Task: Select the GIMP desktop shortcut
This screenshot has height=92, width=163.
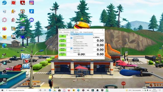Action: (x=4, y=55)
